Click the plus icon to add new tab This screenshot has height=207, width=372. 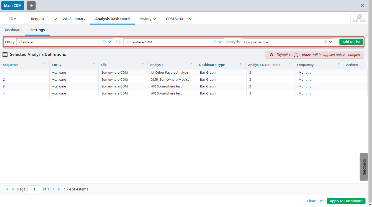click(x=31, y=6)
